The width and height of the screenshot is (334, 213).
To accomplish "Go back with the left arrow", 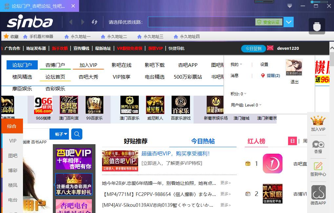I will click(x=71, y=22).
